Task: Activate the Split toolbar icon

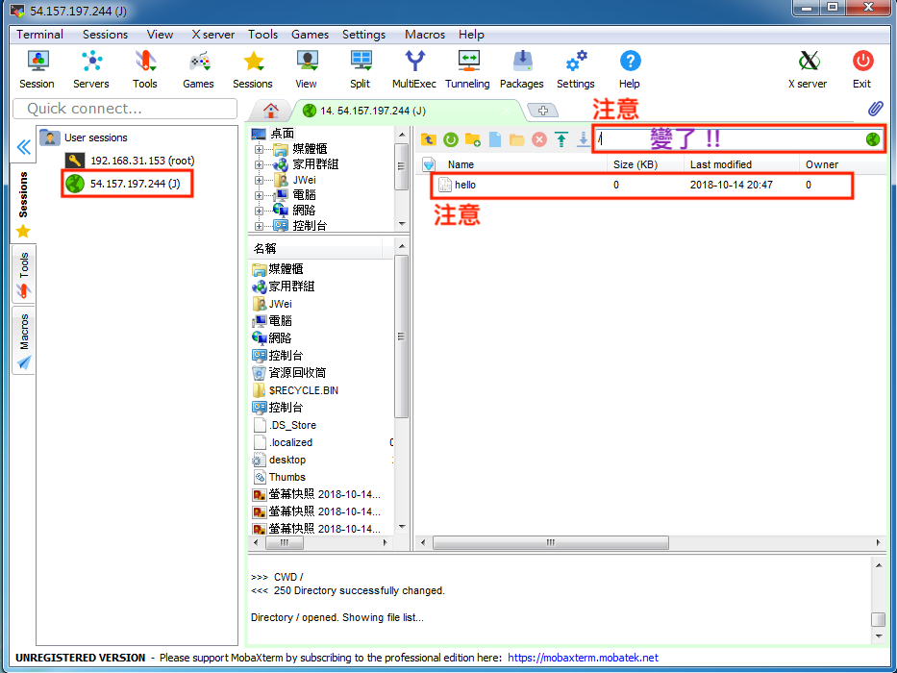Action: click(360, 68)
